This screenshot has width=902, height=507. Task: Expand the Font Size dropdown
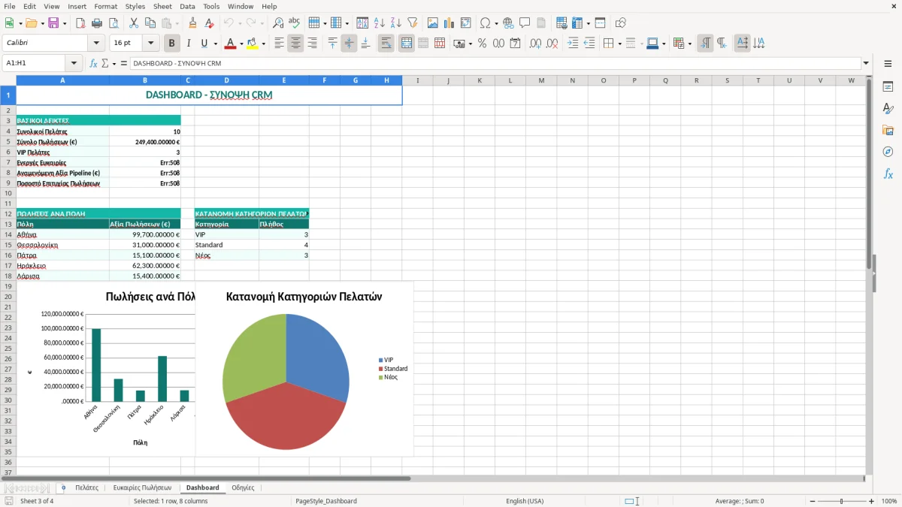coord(151,44)
